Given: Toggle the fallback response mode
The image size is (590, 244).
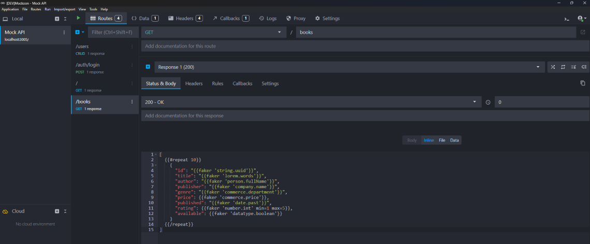Looking at the screenshot, I should coord(584,67).
